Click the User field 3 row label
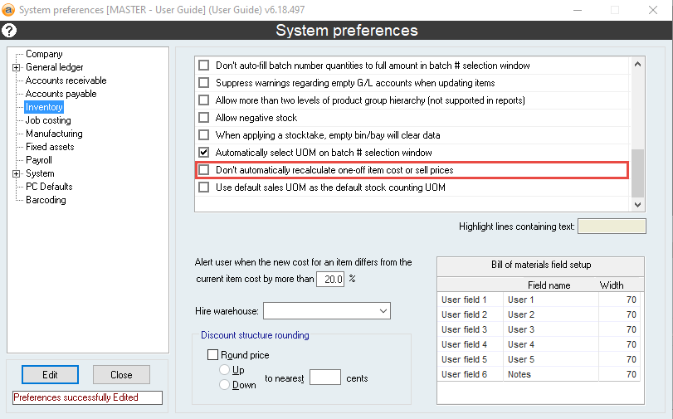Screen dimensions: 673x419 (464, 329)
